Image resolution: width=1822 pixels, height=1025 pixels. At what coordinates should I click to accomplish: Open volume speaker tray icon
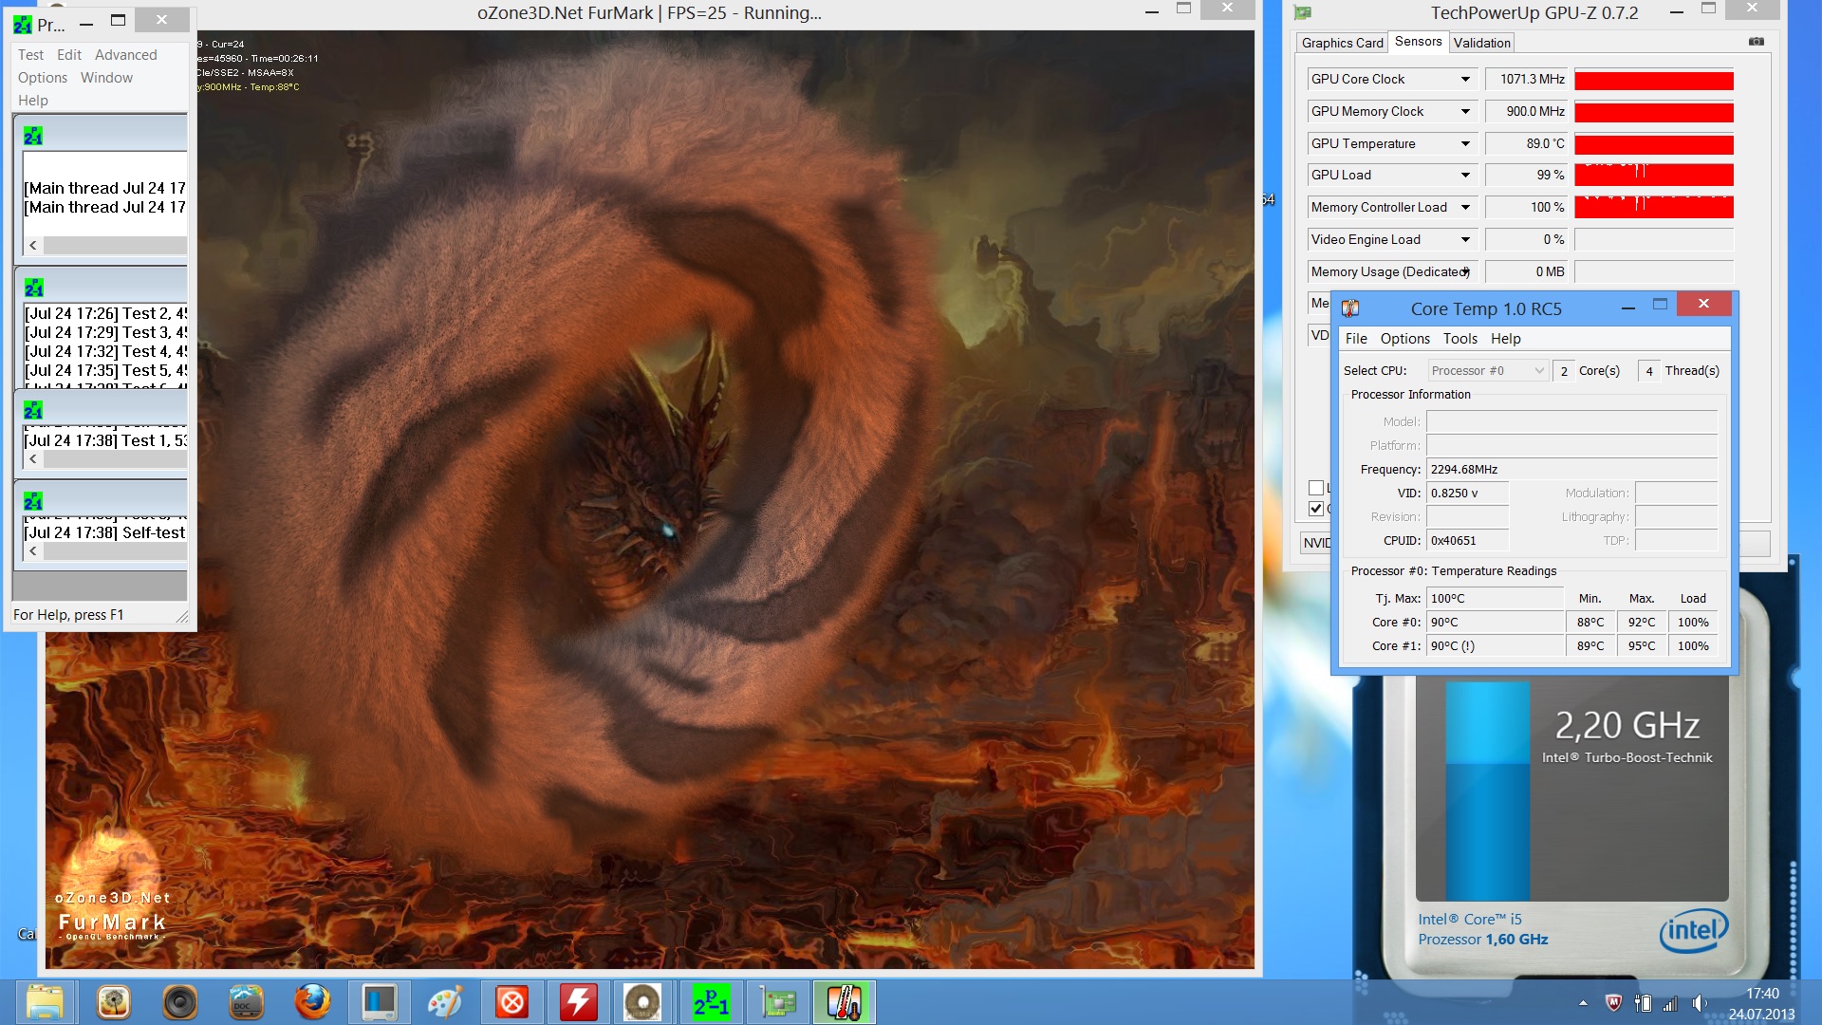[1699, 1003]
